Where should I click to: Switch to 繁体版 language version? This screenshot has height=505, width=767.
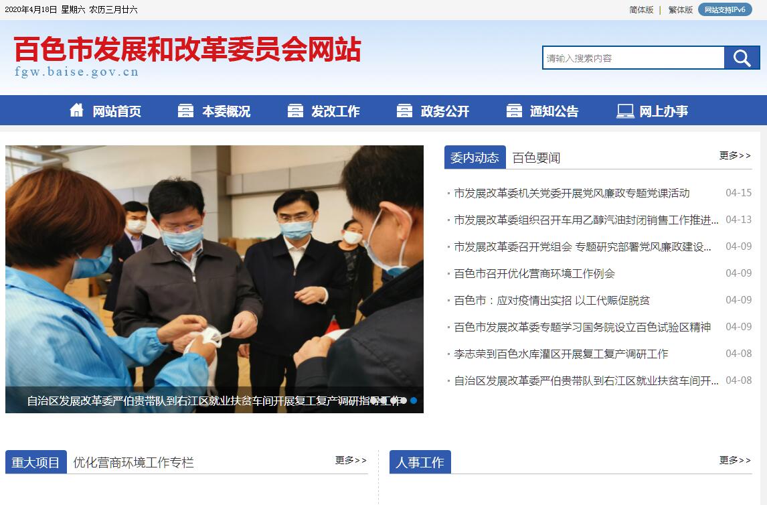click(x=681, y=10)
